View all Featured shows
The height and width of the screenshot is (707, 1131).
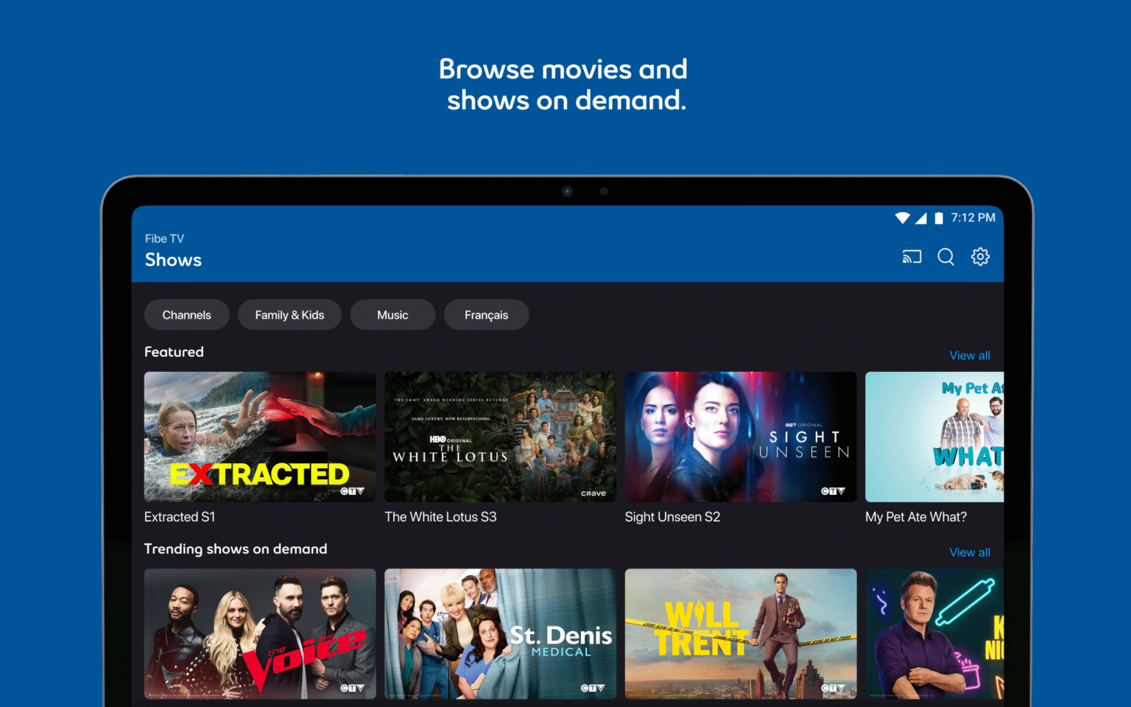tap(970, 356)
